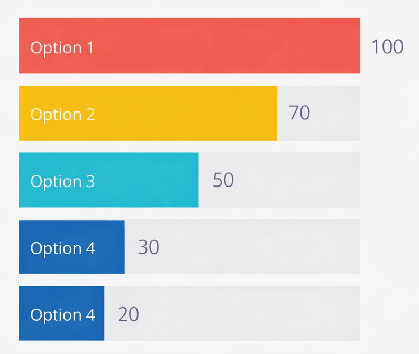Select the "Option 1" label text
Image resolution: width=419 pixels, height=354 pixels.
pos(62,48)
